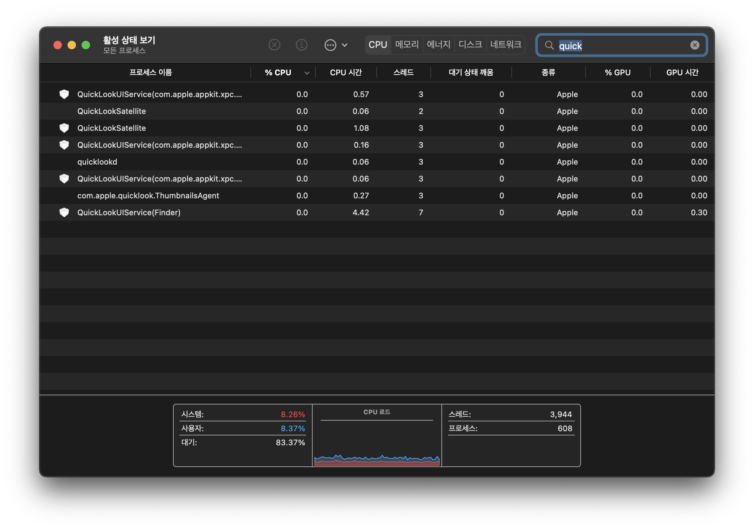Viewport: 754px width, 529px height.
Task: Click the CPU 로드 graph
Action: [x=377, y=441]
